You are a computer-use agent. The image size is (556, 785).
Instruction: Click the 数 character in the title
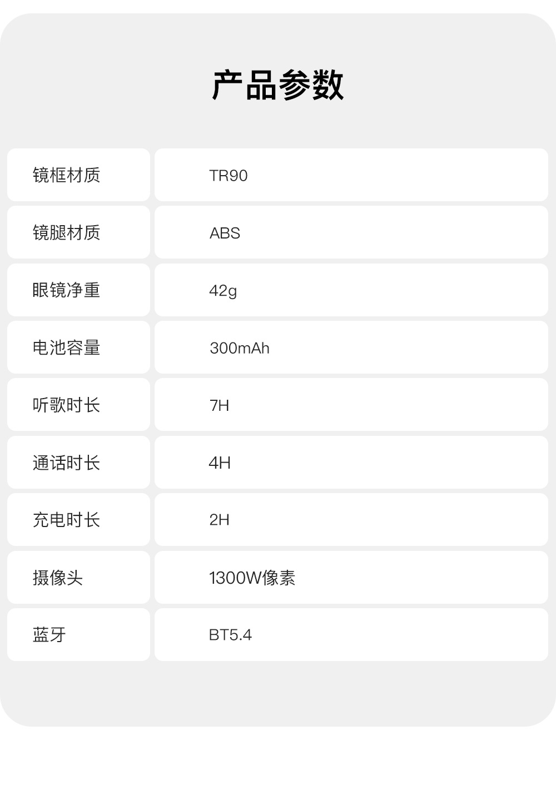(328, 85)
